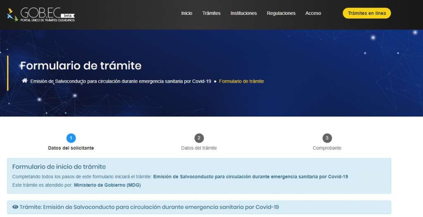Open the Trámites menu item
Screen dimensions: 423x217
211,13
